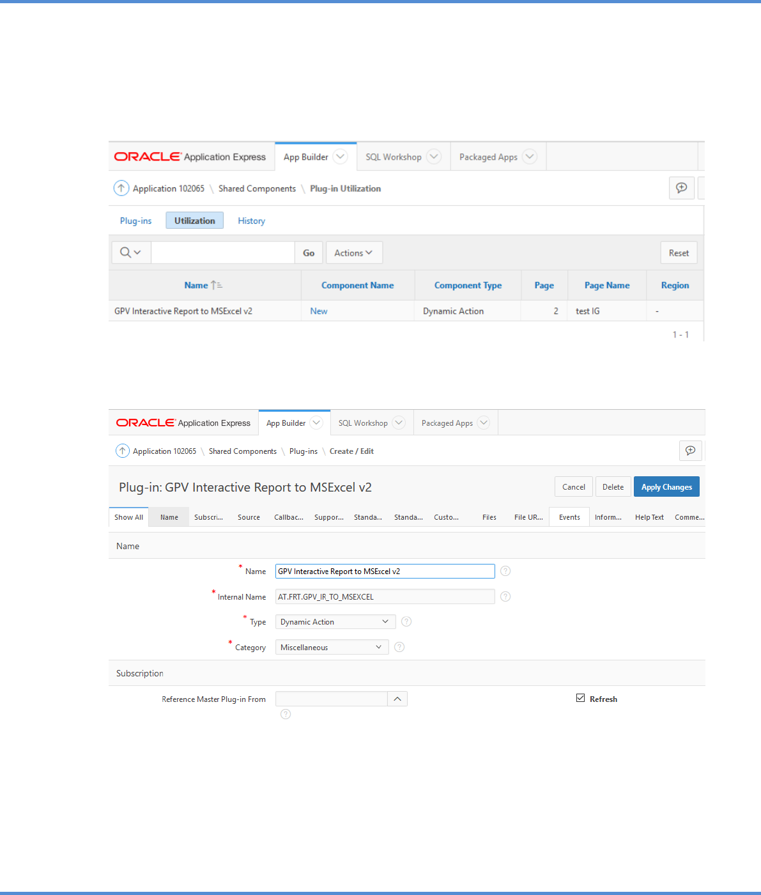Switch to the Plug-ins tab
Image resolution: width=761 pixels, height=895 pixels.
[x=135, y=221]
